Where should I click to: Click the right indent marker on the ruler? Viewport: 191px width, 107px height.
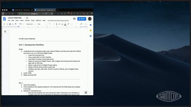click(x=81, y=27)
